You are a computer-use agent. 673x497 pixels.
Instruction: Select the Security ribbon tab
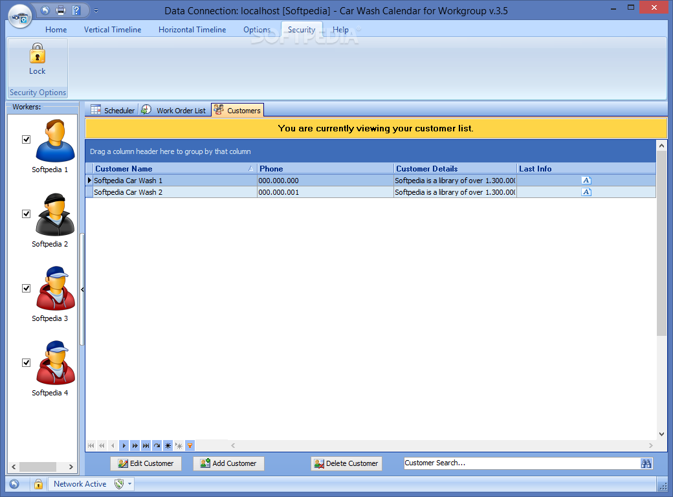pos(302,30)
